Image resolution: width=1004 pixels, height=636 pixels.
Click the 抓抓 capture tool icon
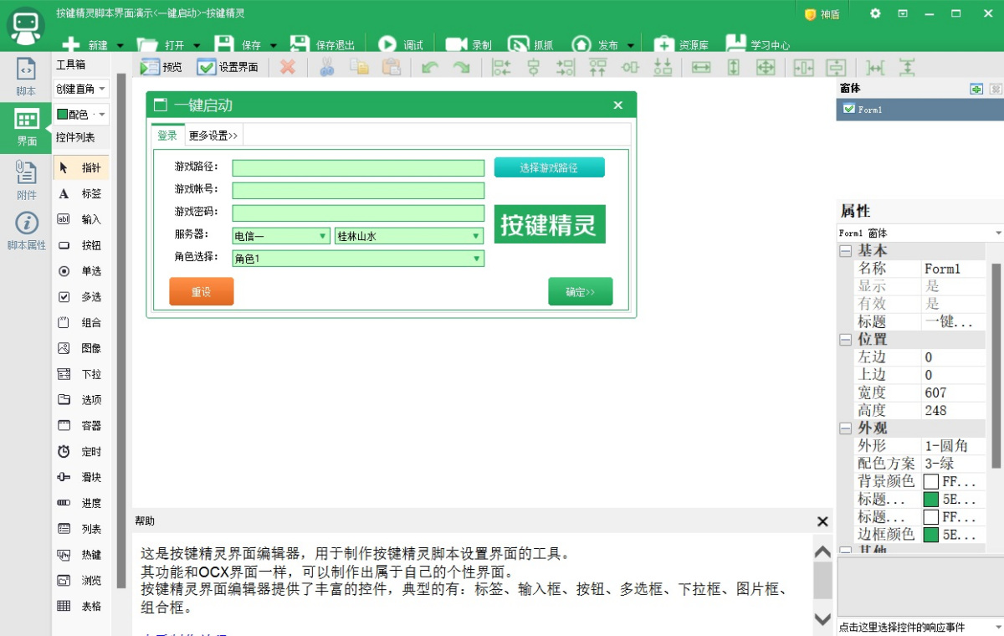click(x=519, y=45)
